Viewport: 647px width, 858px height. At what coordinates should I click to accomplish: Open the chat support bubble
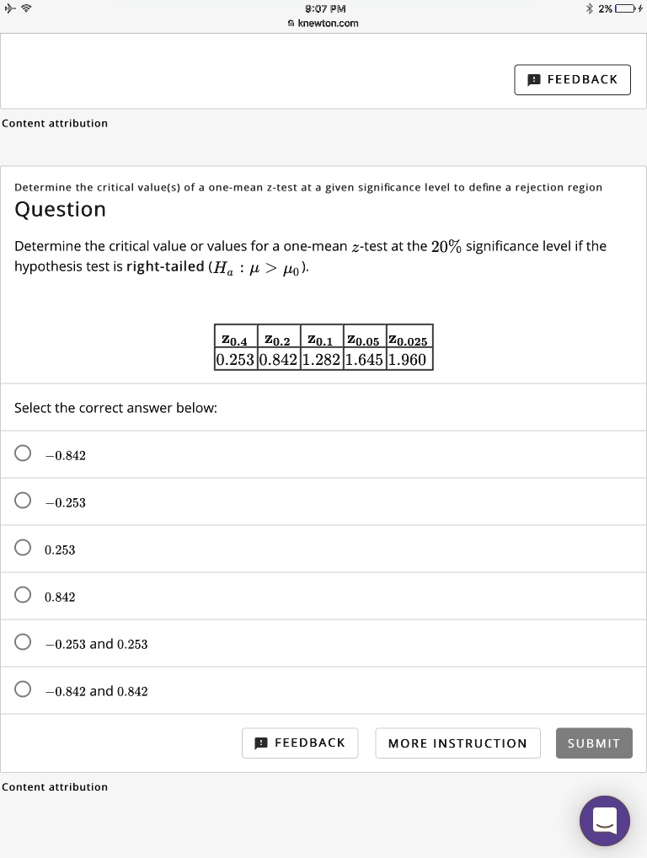click(605, 821)
